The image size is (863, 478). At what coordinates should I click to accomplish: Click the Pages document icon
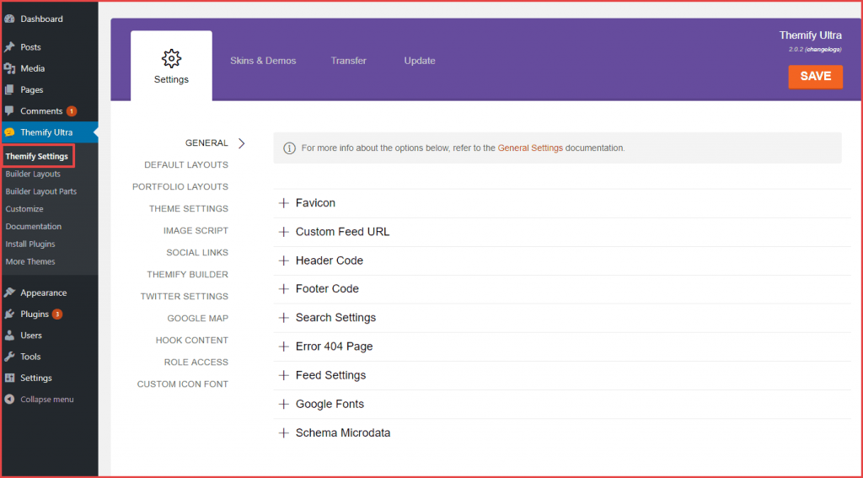point(9,89)
